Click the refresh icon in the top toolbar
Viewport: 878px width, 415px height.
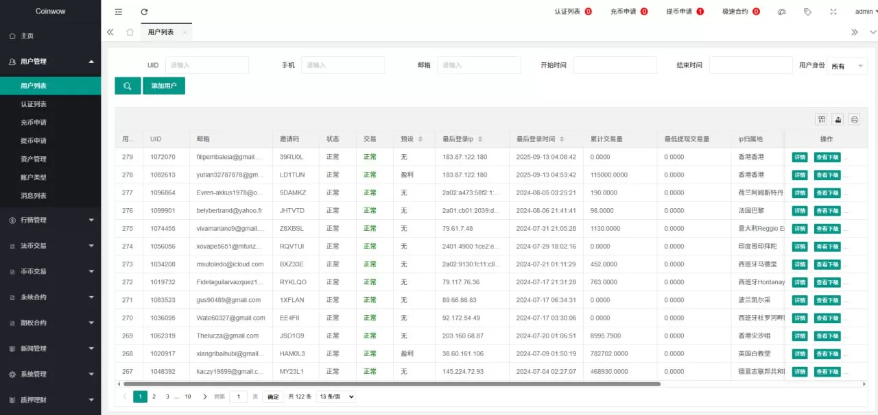coord(143,12)
